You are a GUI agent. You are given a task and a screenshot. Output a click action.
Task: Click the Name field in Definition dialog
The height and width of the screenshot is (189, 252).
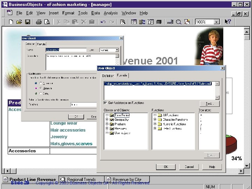click(66, 50)
